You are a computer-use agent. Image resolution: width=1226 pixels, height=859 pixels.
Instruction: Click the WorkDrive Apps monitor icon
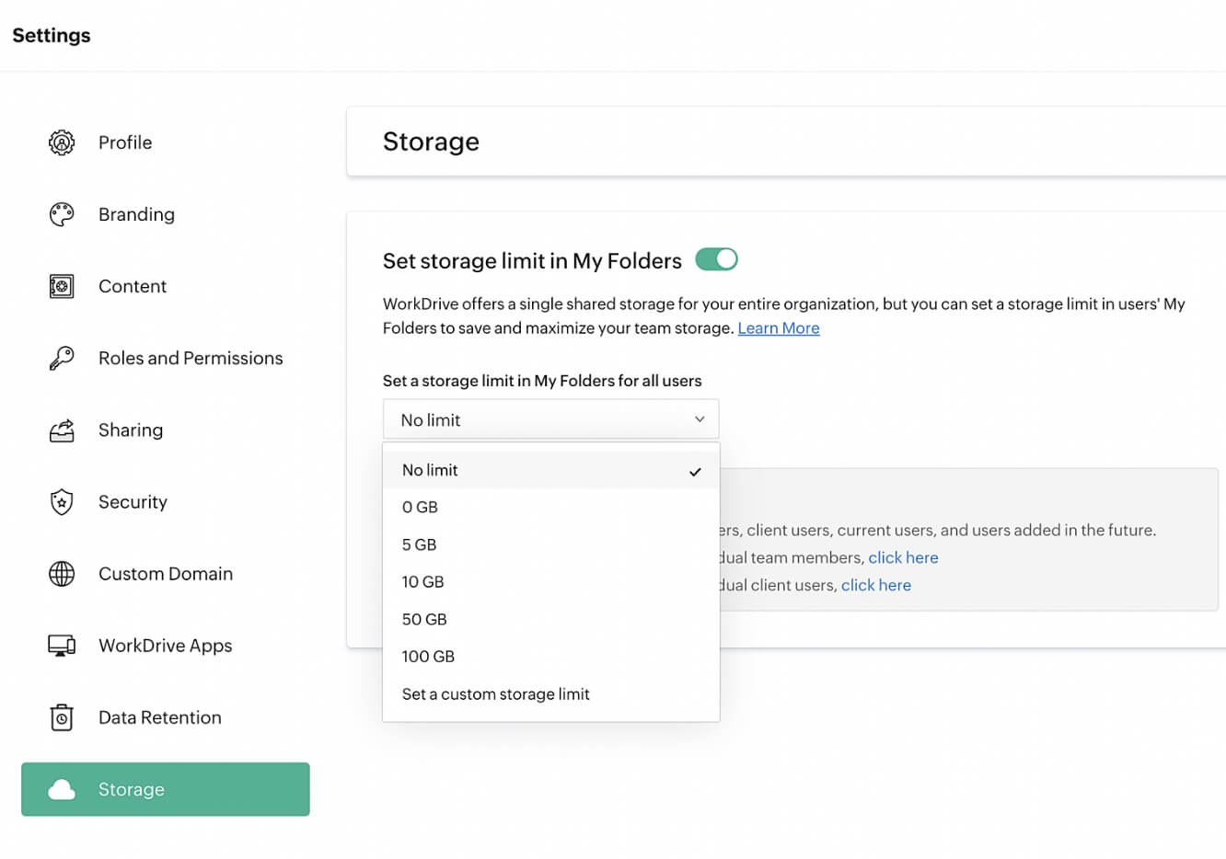[x=62, y=646]
